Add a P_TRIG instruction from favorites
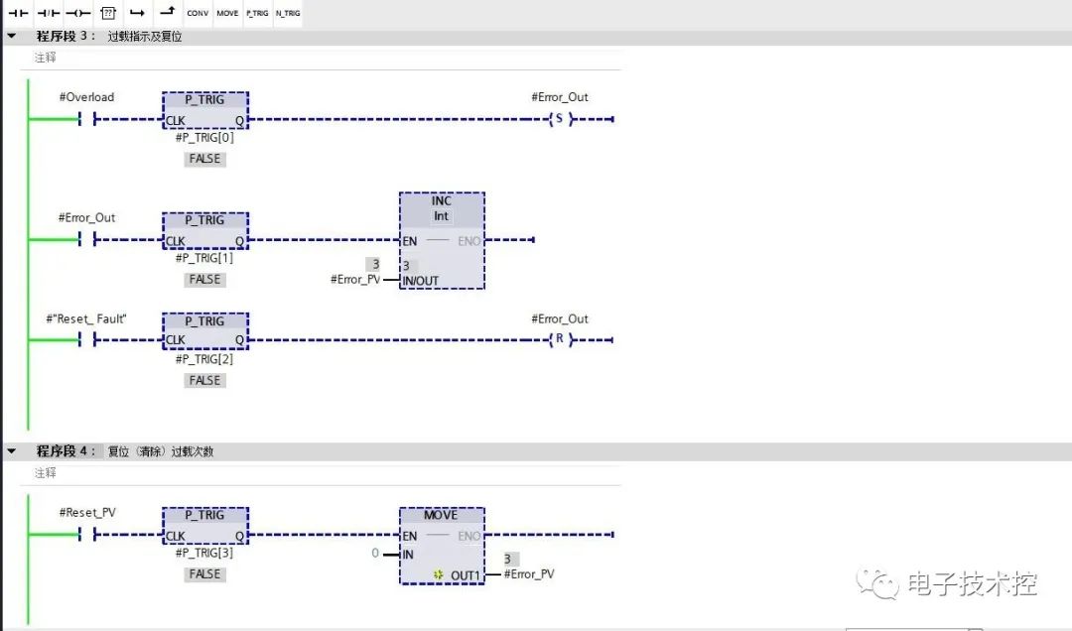Image resolution: width=1072 pixels, height=631 pixels. point(257,13)
